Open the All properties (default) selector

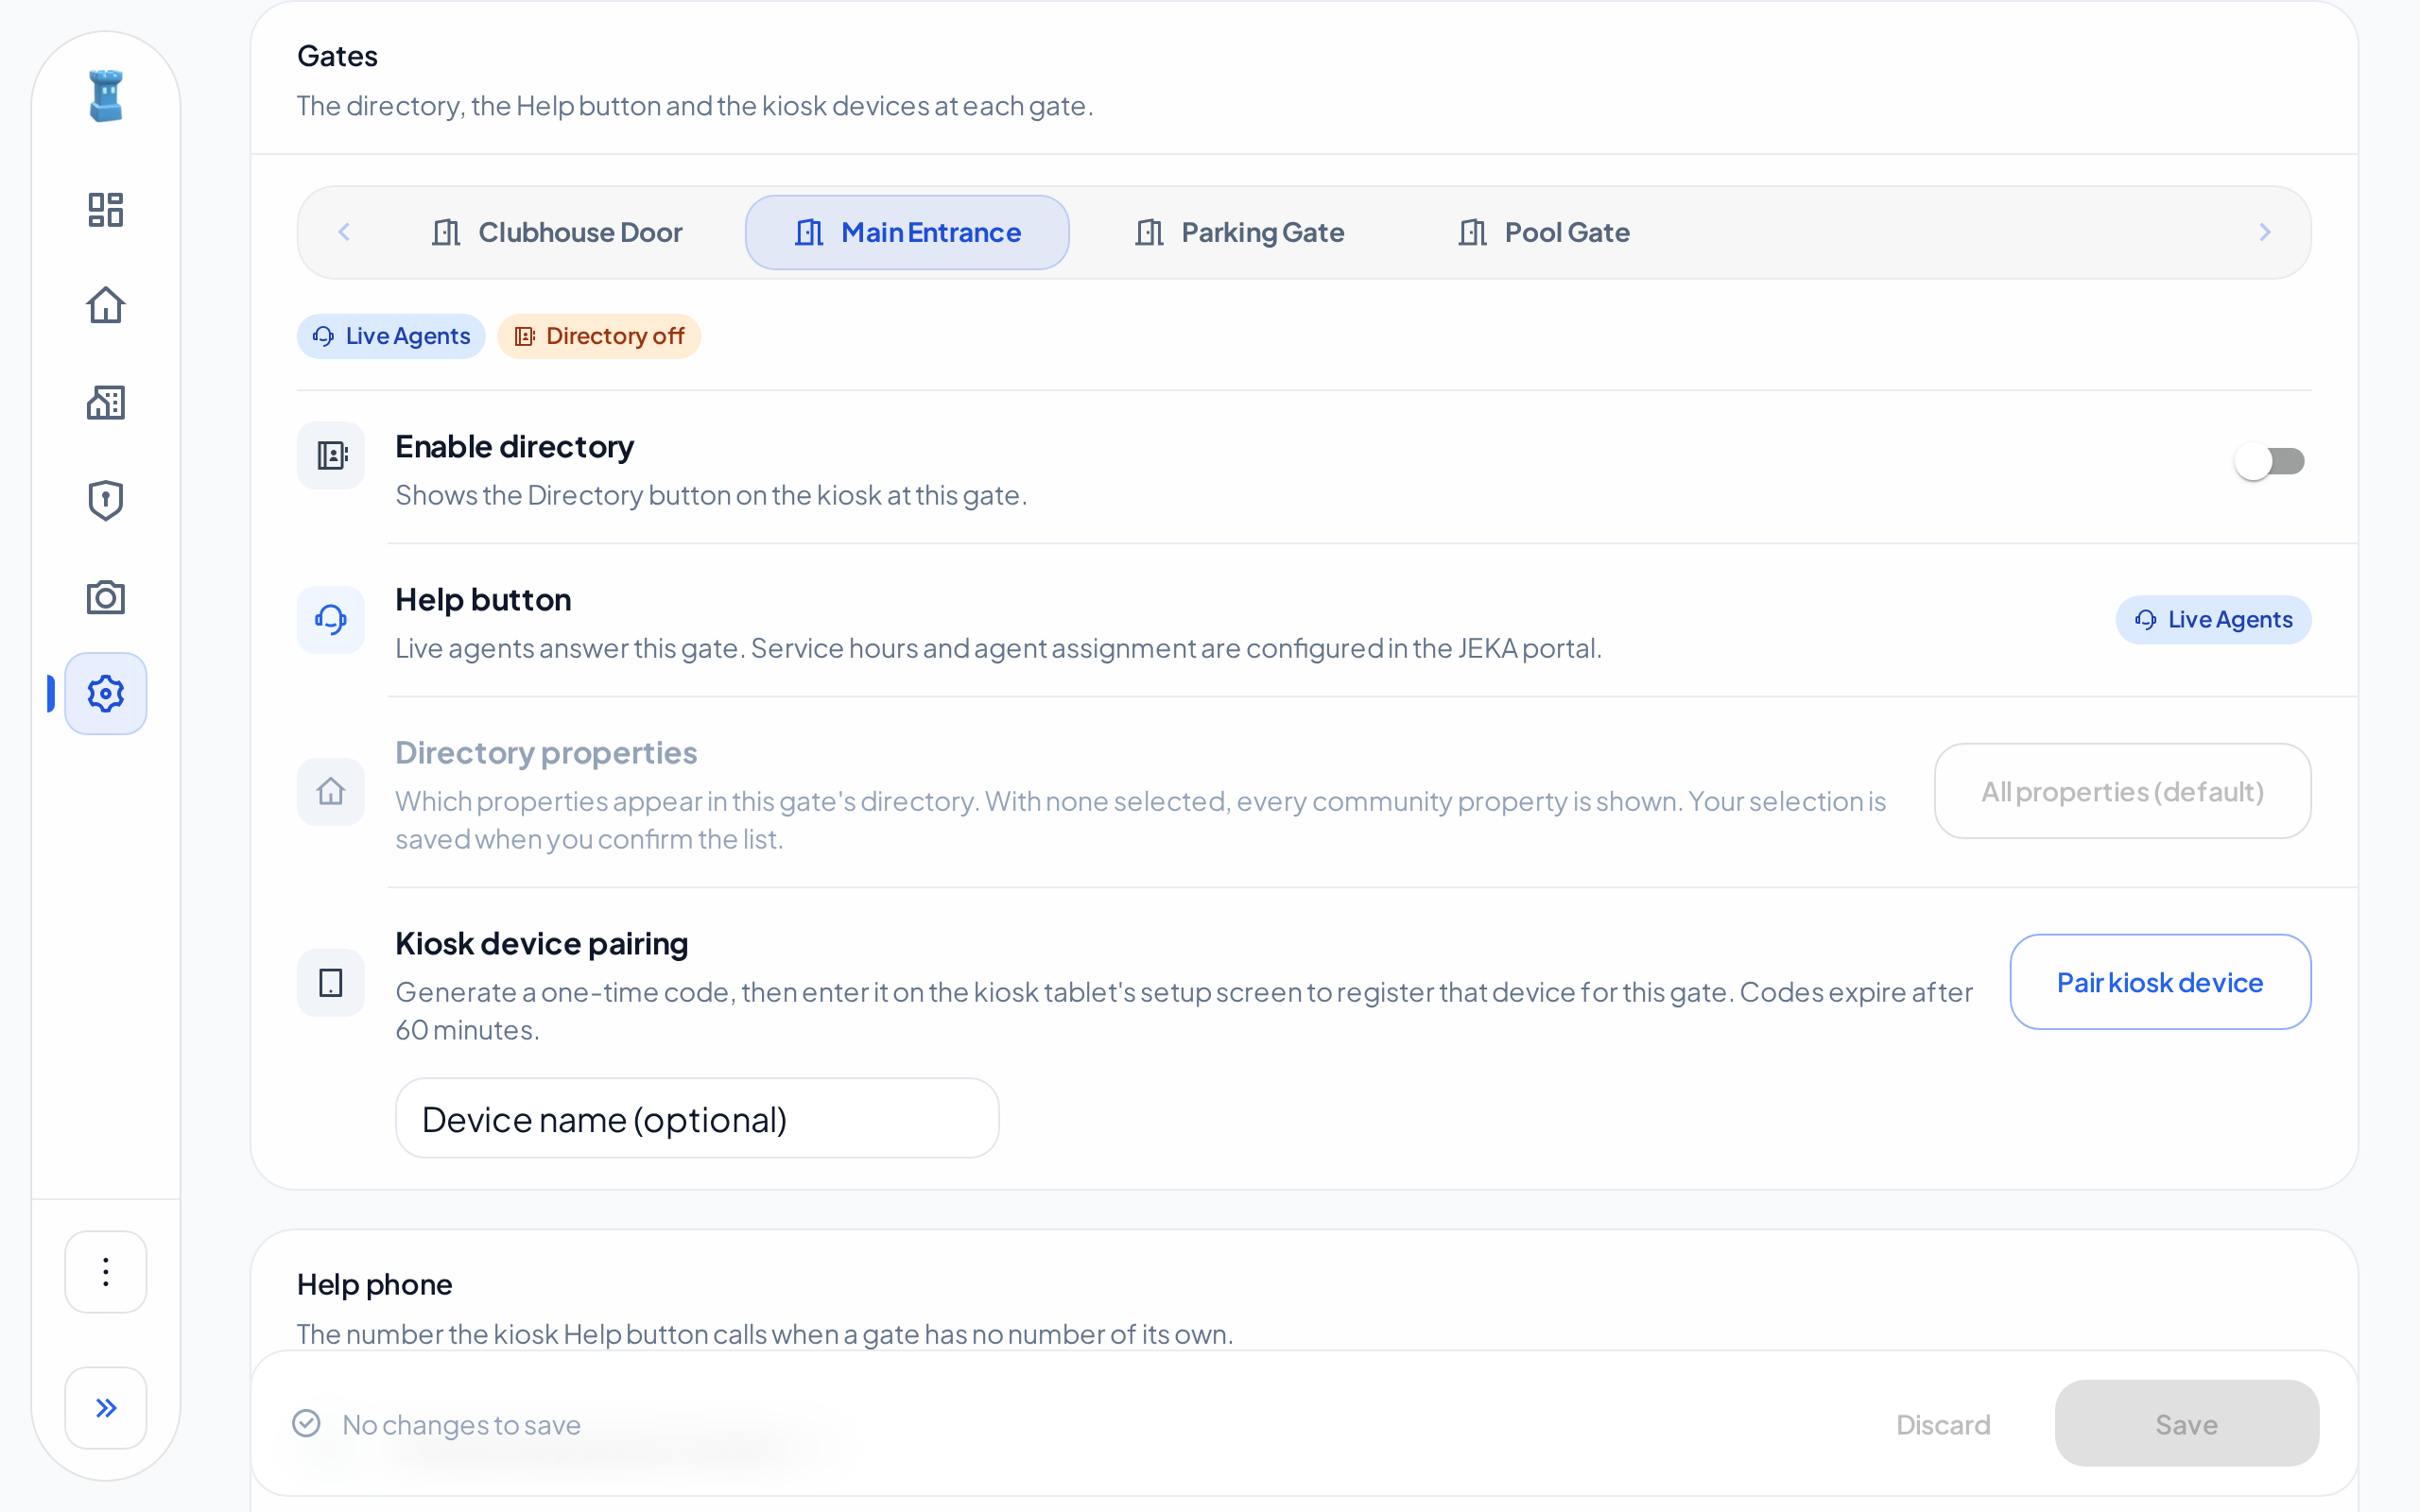point(2122,792)
